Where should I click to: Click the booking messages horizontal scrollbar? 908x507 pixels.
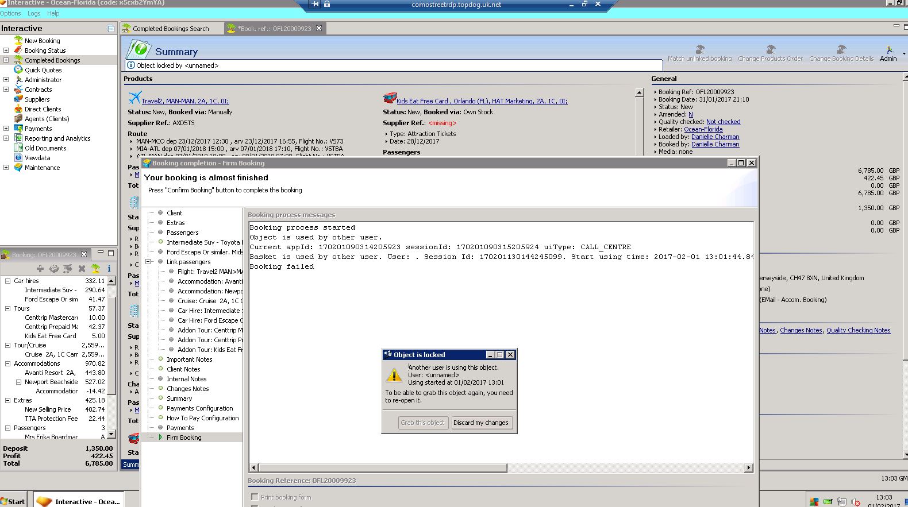pos(382,468)
